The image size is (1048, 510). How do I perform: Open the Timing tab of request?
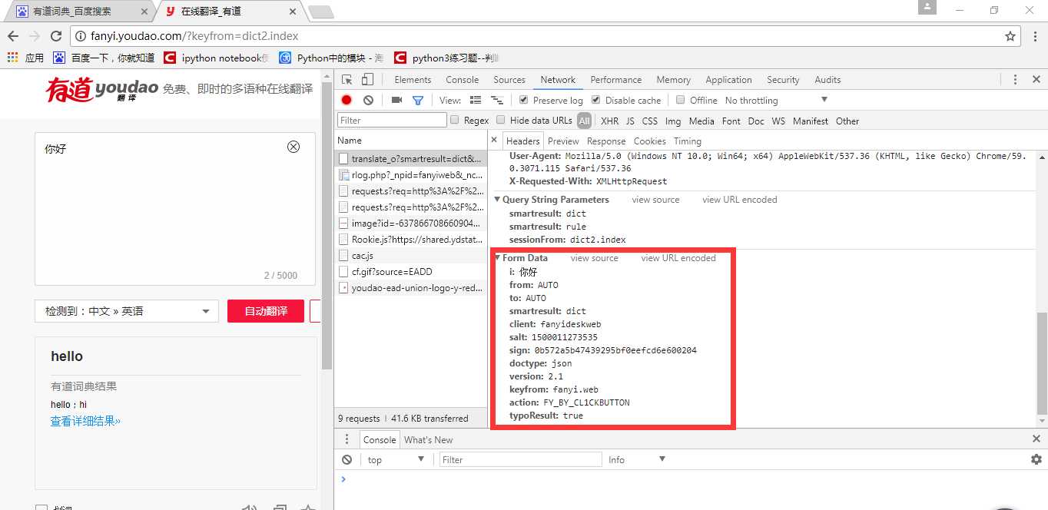(x=688, y=141)
